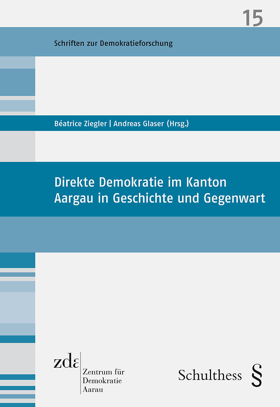Click the separator bar between the editor names
This screenshot has width=280, height=407.
(110, 123)
